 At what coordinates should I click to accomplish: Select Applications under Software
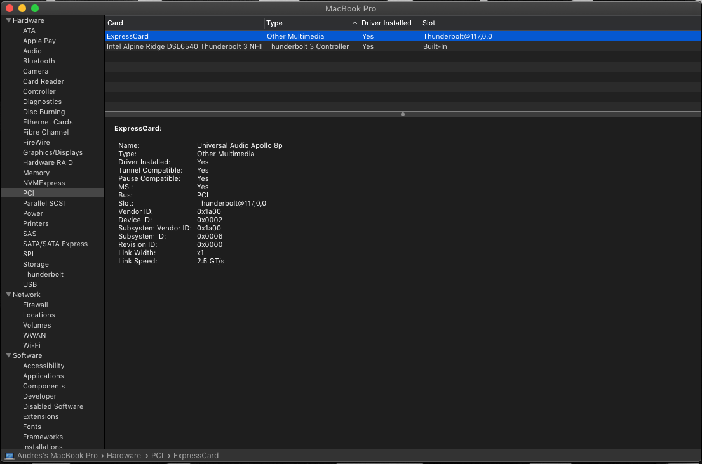[43, 376]
